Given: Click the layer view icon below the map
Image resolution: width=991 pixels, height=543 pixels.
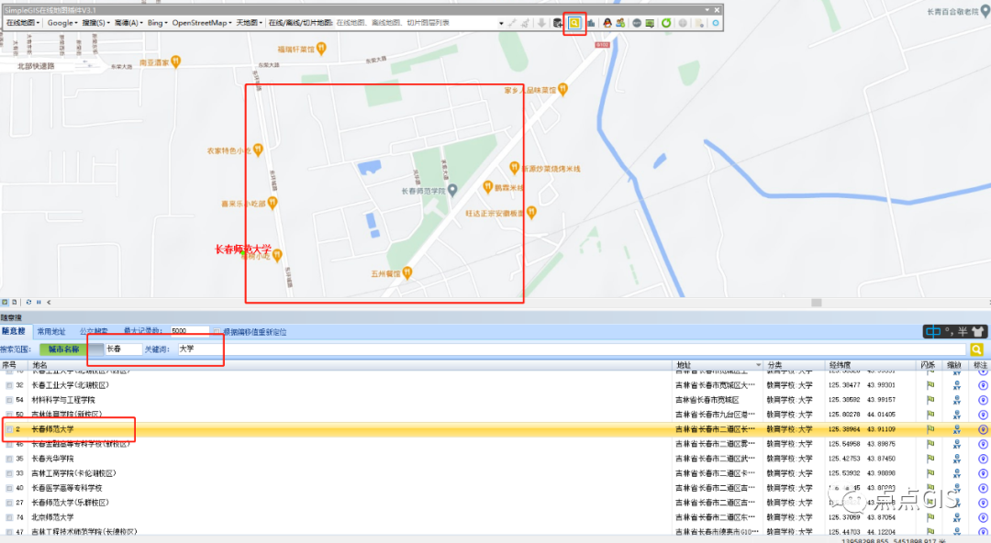Looking at the screenshot, I should 5,302.
